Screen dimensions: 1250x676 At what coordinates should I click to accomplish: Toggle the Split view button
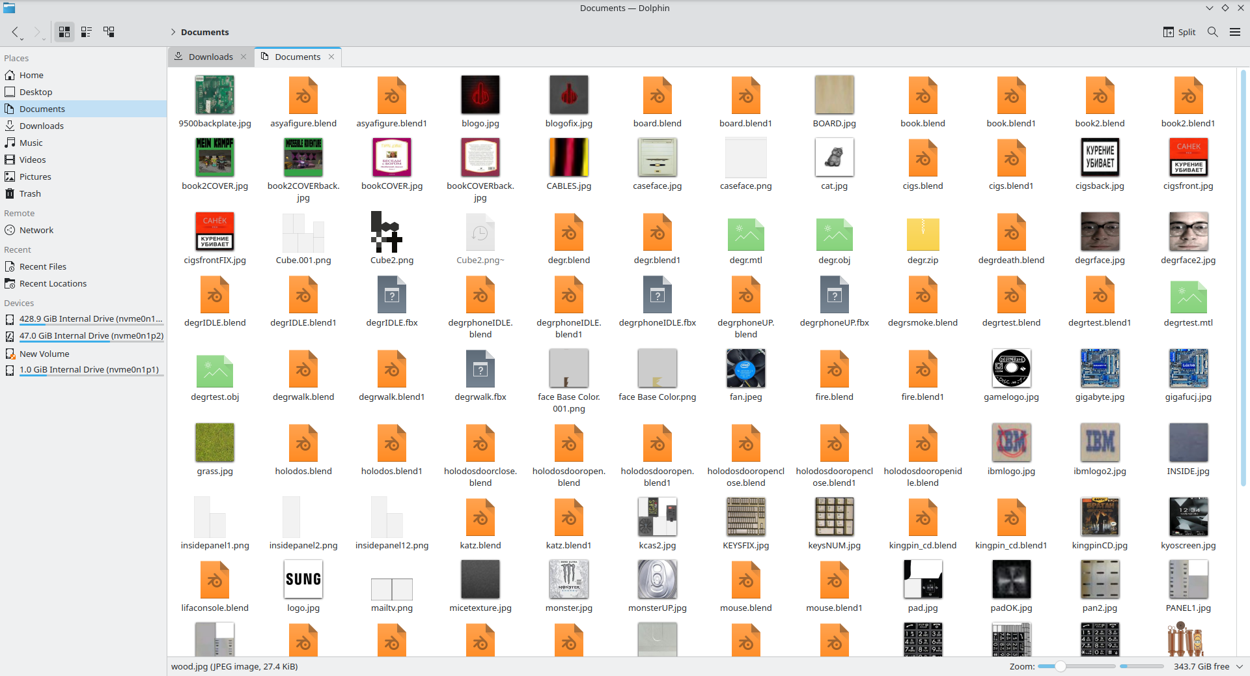pos(1179,32)
